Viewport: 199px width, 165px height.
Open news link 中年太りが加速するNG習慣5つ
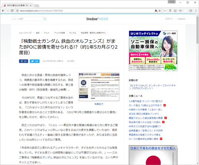click(x=145, y=126)
